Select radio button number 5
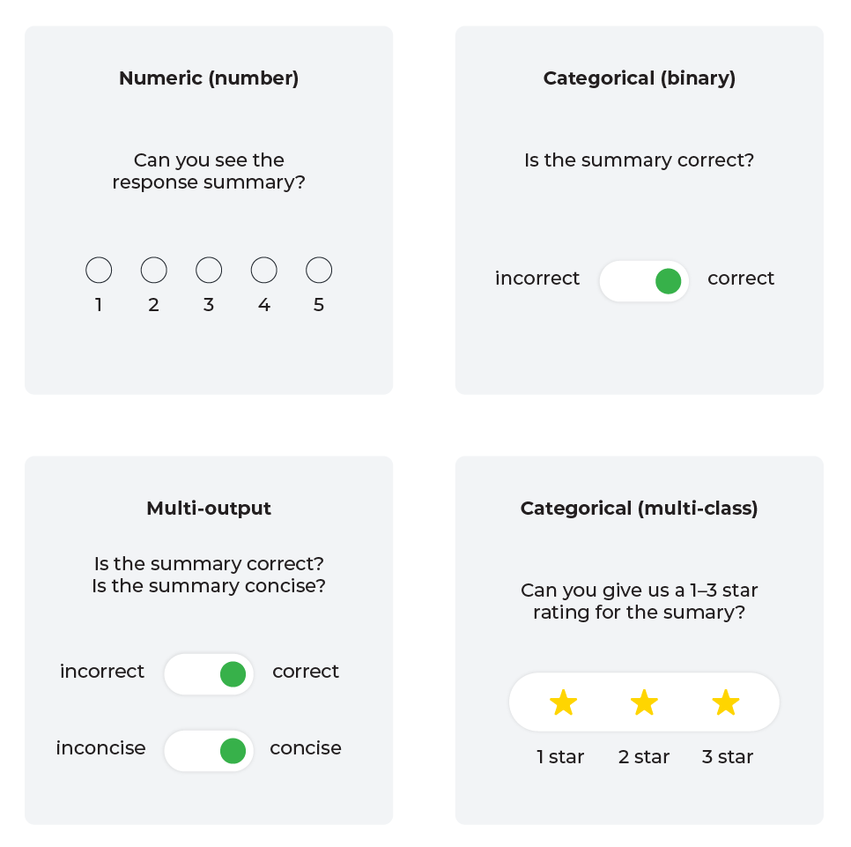The height and width of the screenshot is (847, 851). click(319, 271)
